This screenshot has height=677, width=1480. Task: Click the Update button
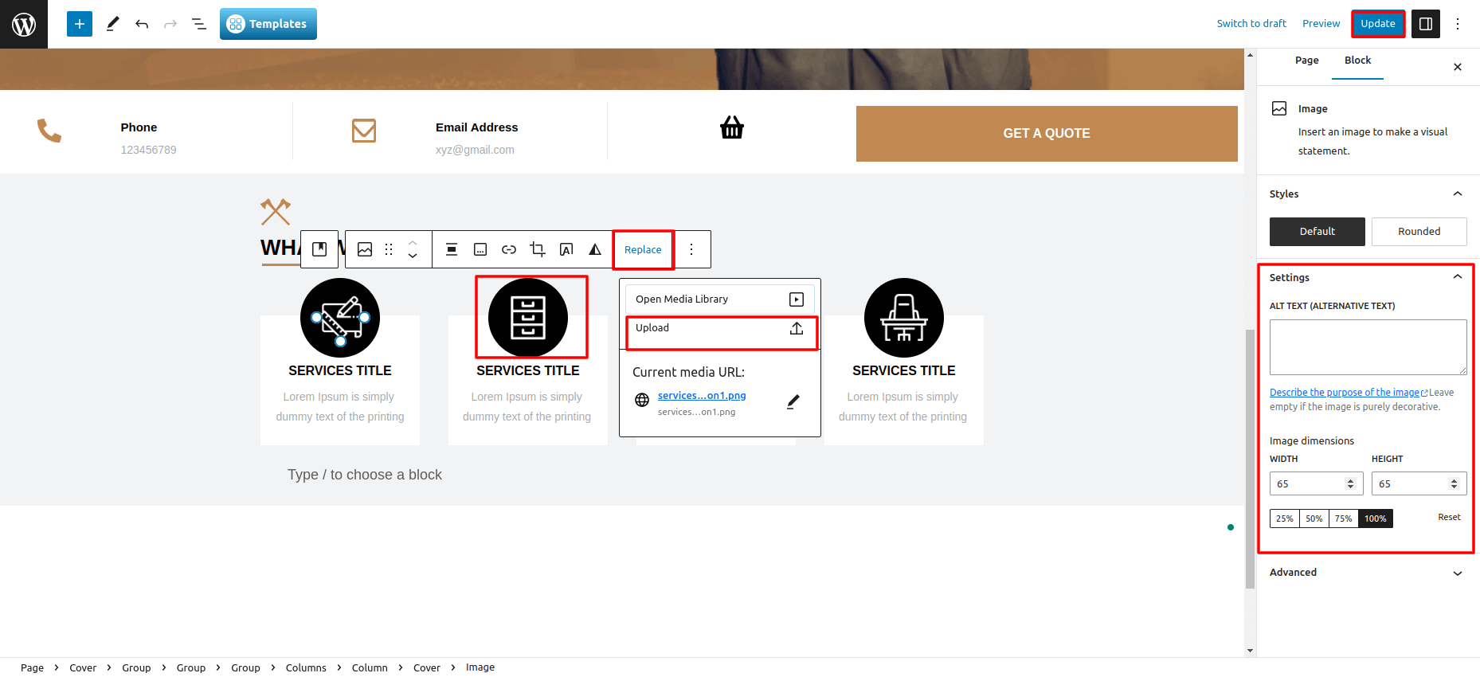click(x=1377, y=24)
